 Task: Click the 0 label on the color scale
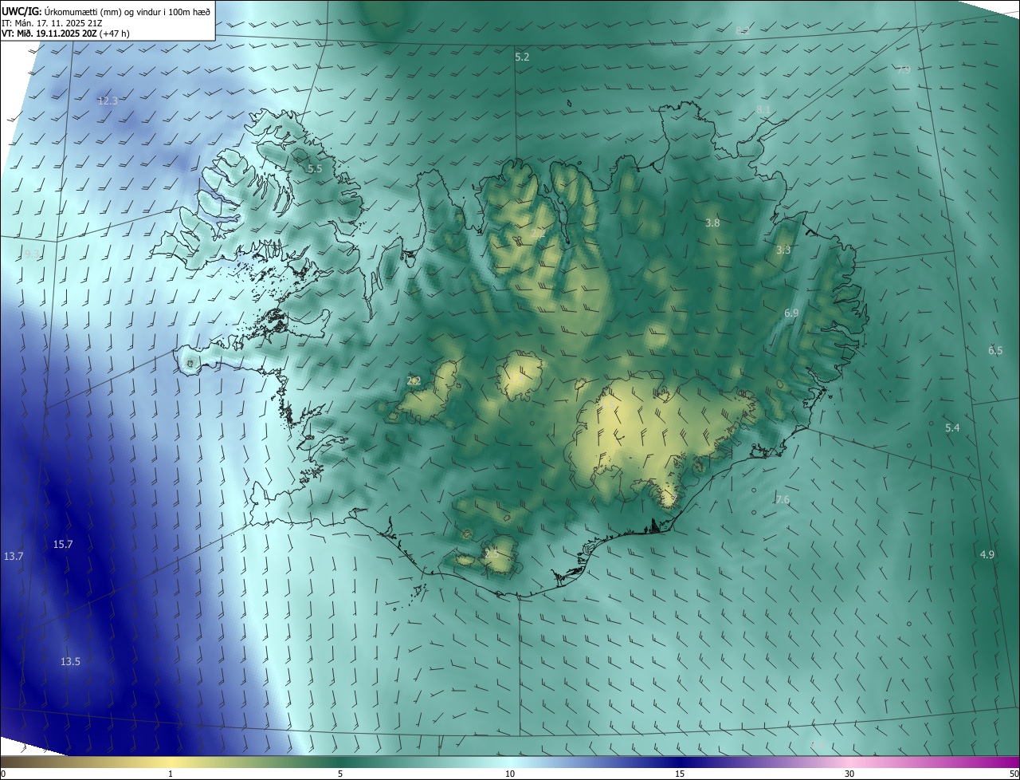[3, 774]
